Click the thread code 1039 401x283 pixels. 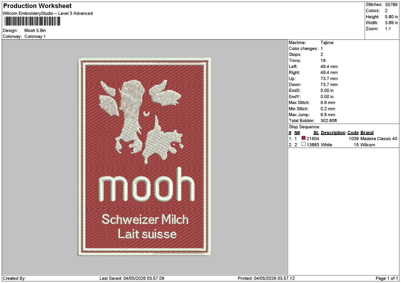(x=354, y=139)
